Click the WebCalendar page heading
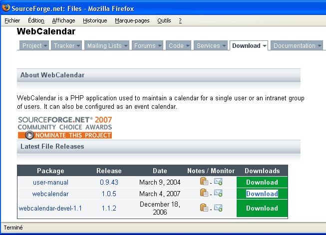 pos(46,31)
